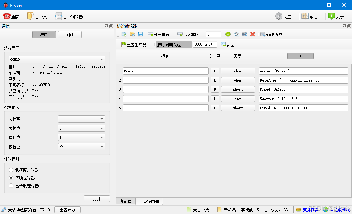Click the green checkmark validate icon
Screen dimensions: 352x214
[x=228, y=34]
